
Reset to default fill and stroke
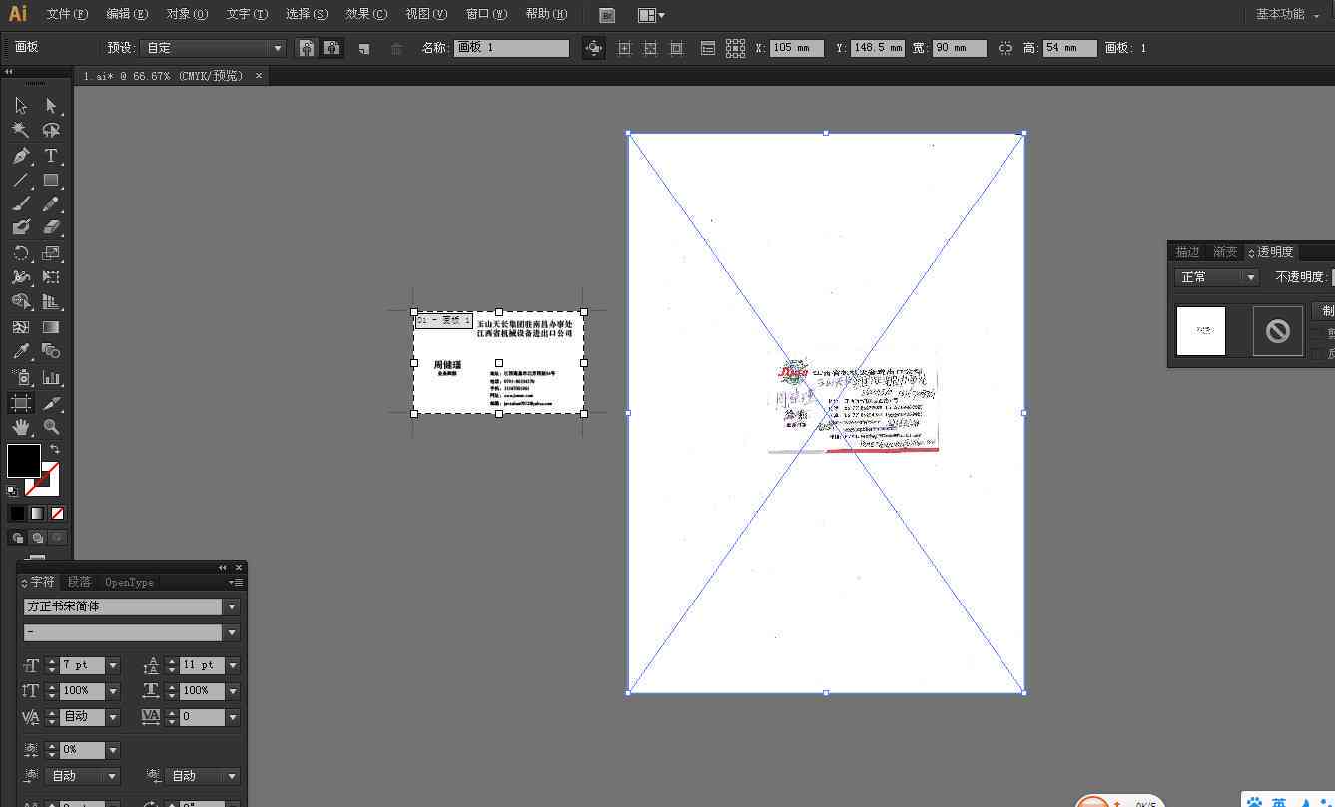click(12, 490)
